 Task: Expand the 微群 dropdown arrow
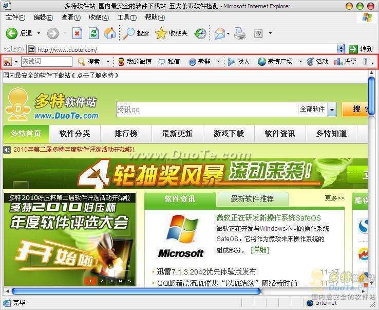[218, 62]
